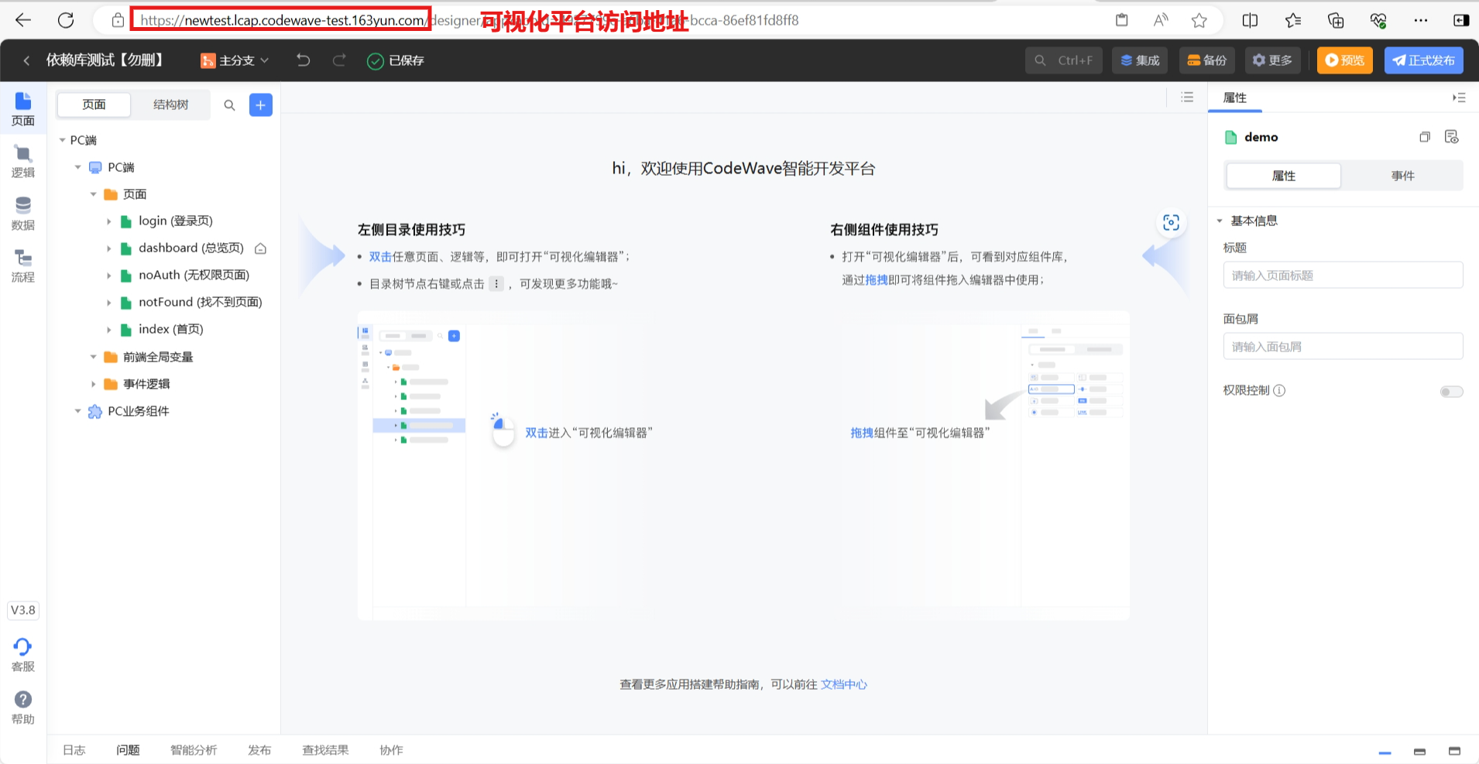Click the copy icon beside demo
The image size is (1479, 764).
pos(1424,137)
